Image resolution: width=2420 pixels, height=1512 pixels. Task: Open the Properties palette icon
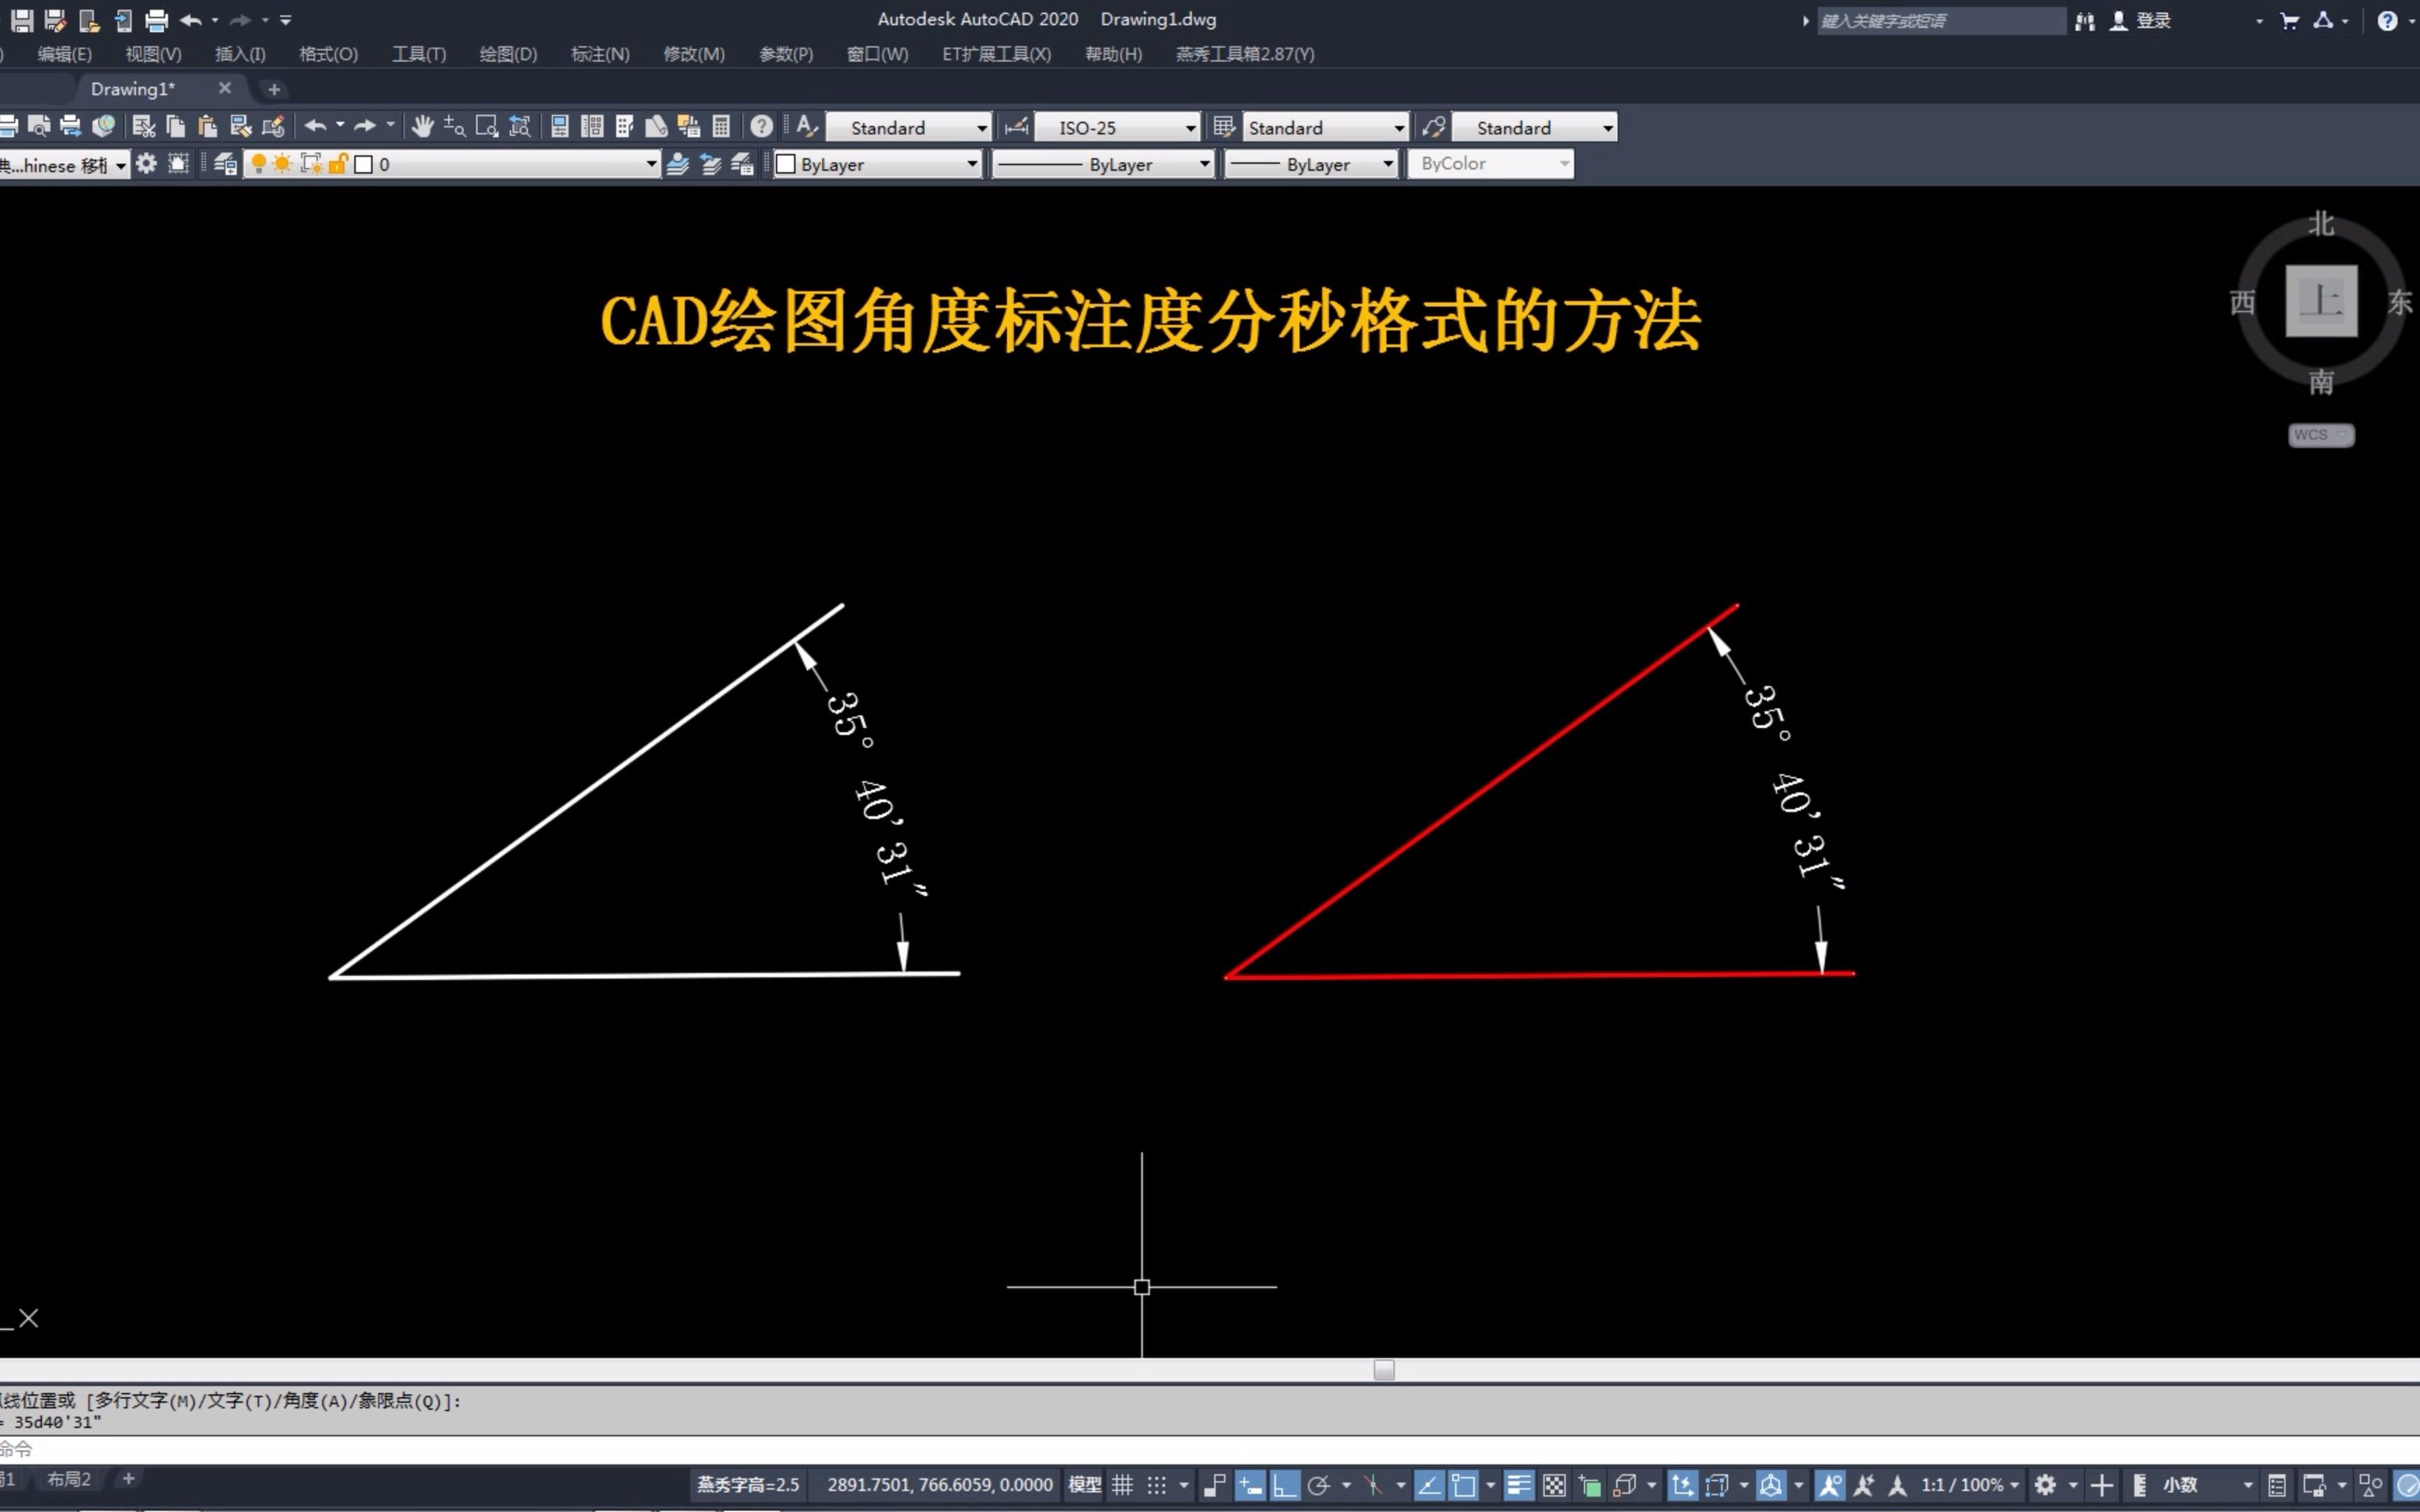[x=560, y=126]
